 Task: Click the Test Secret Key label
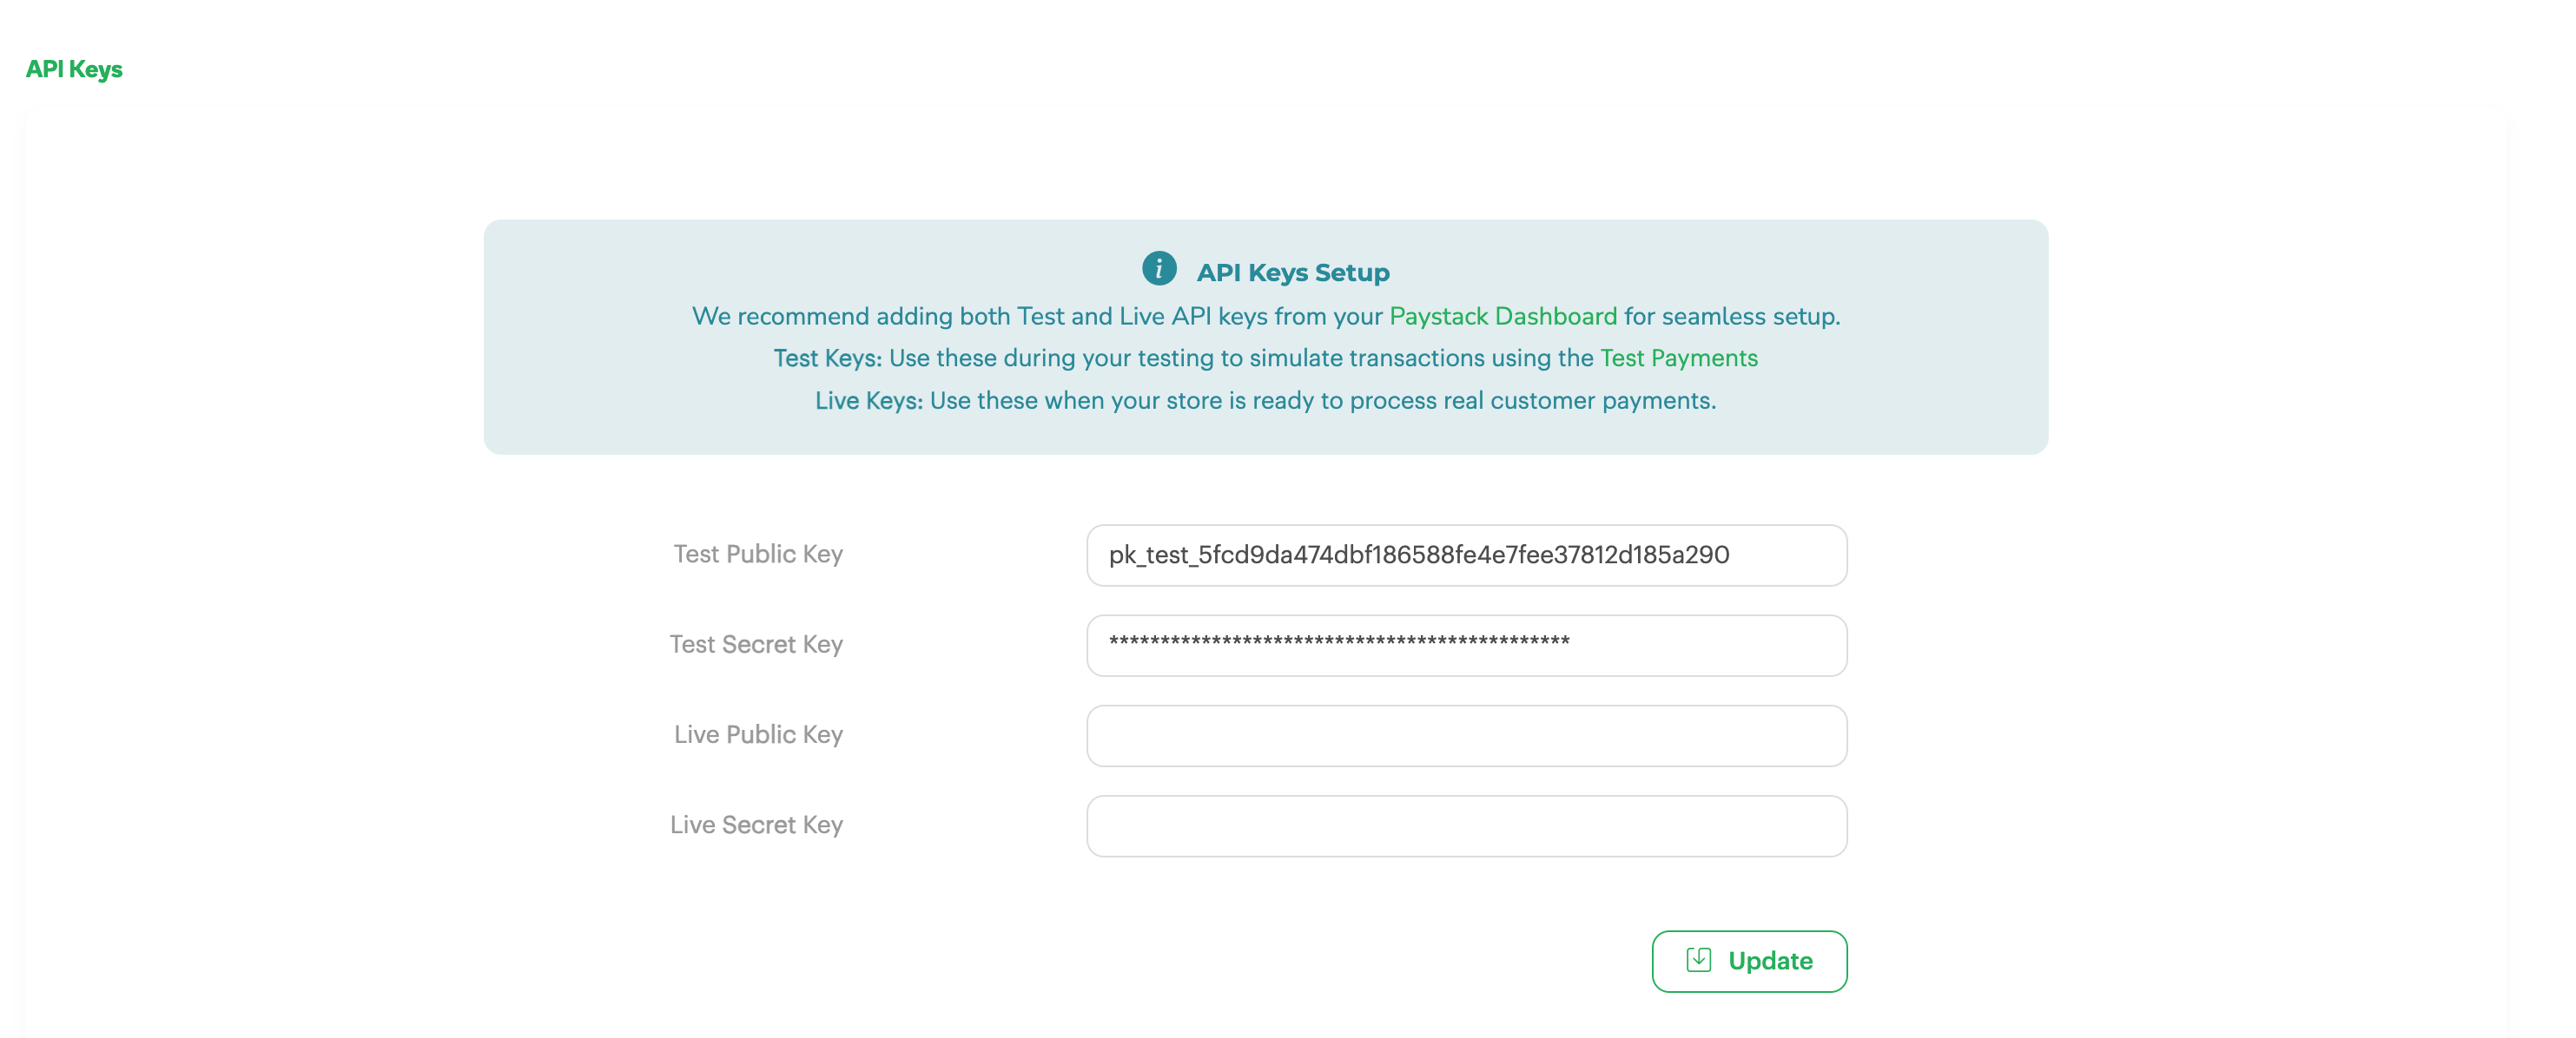pos(756,644)
